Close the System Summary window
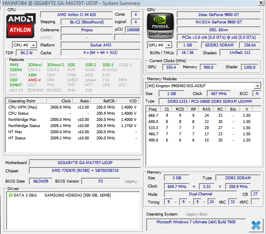Screen dimensions: 266x234 [261, 3]
